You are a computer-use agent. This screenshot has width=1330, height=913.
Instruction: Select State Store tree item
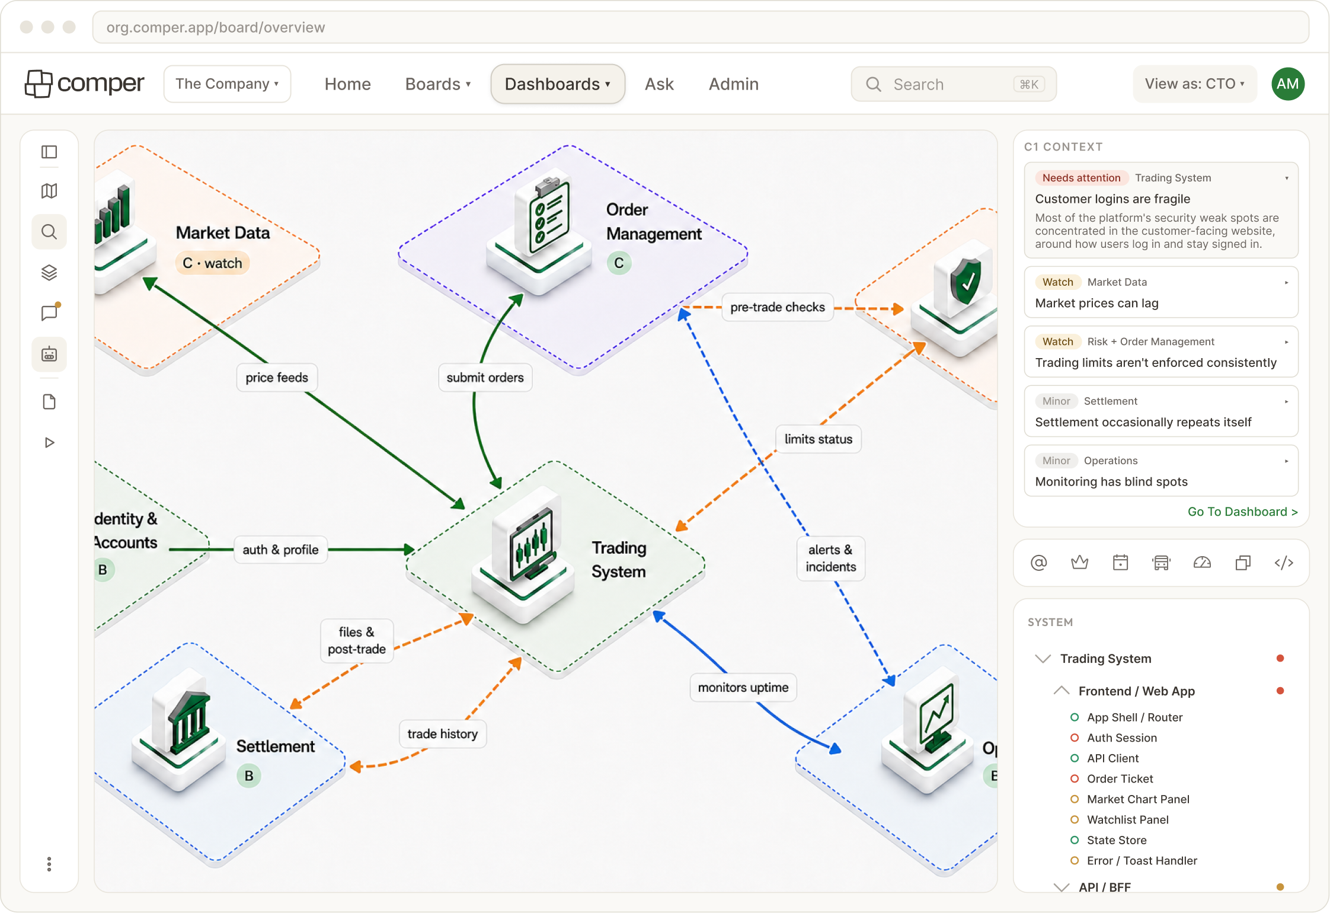click(1108, 840)
